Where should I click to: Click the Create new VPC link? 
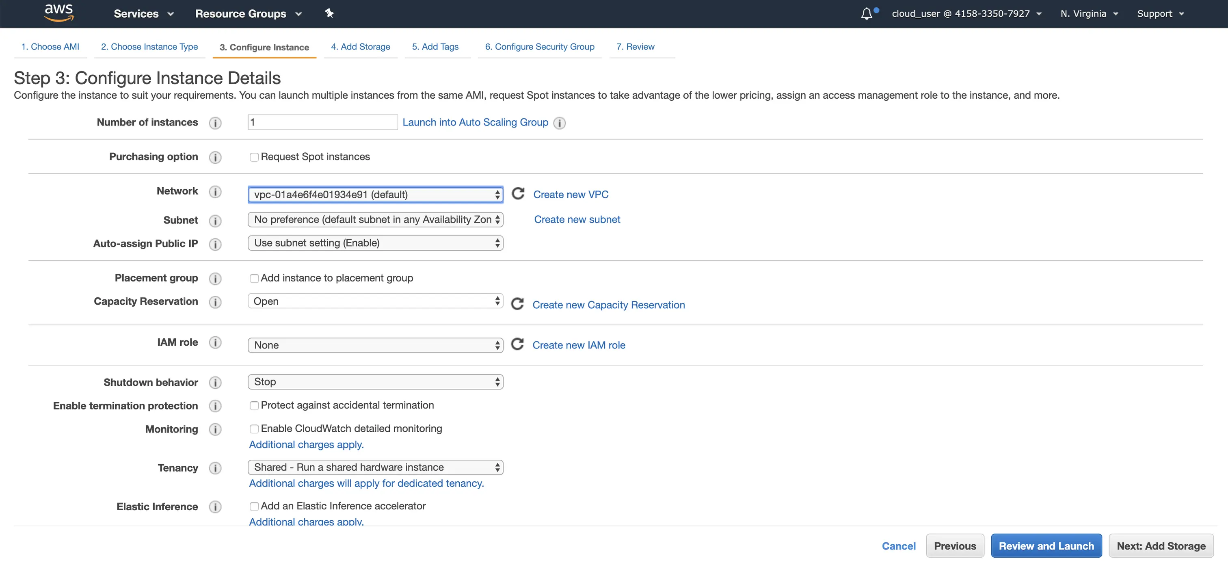pyautogui.click(x=571, y=194)
